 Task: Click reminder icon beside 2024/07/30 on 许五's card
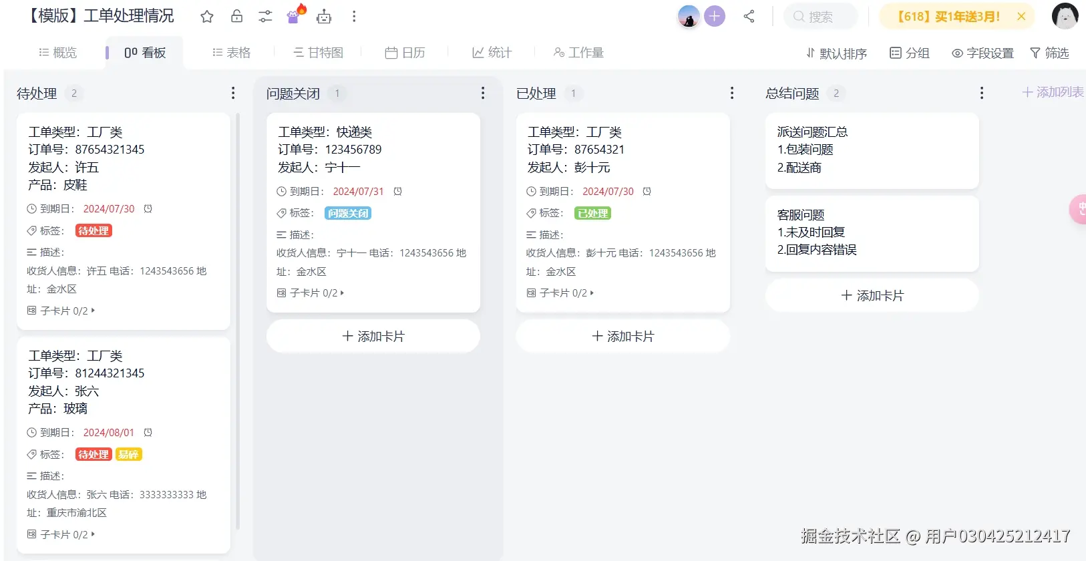point(148,209)
